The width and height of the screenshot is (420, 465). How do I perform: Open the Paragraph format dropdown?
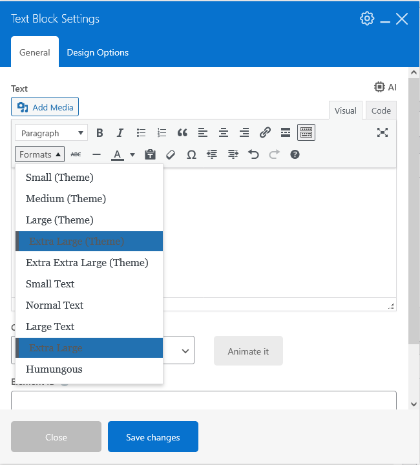[51, 133]
